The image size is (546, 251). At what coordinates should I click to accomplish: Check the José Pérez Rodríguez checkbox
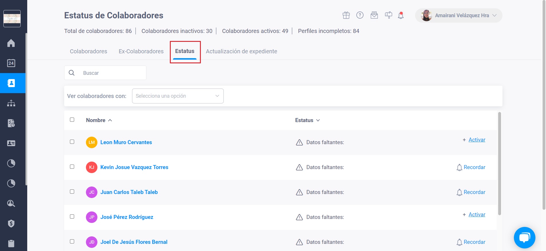pyautogui.click(x=72, y=217)
